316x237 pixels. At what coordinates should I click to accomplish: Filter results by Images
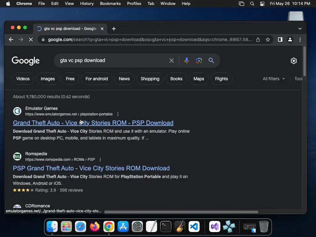coord(48,79)
